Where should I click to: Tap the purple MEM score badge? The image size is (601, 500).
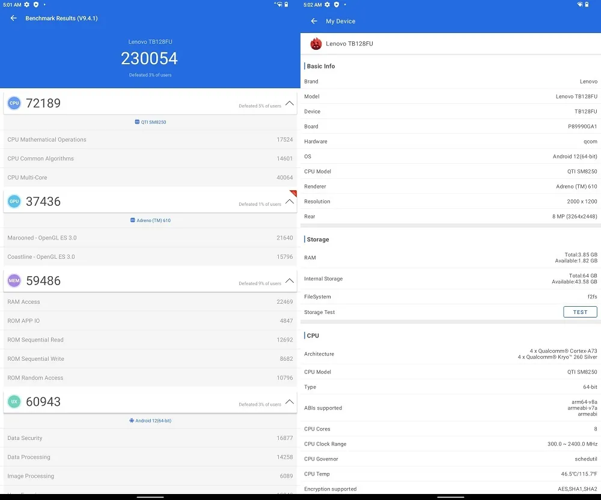(x=14, y=281)
